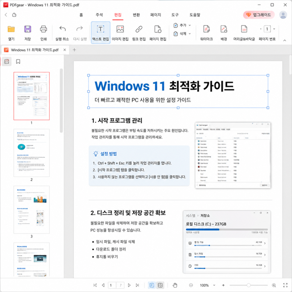Click the main document vertical scrollbar
Screen dimensions: 292x292
[290, 65]
